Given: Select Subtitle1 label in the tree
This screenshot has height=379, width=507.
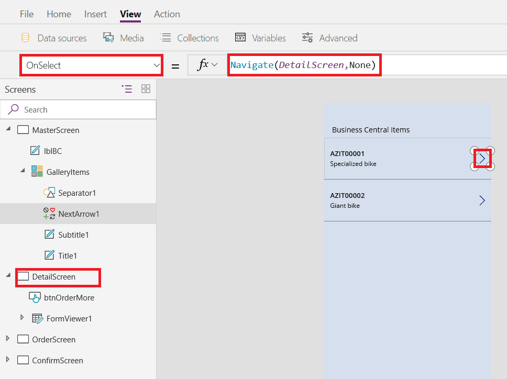Looking at the screenshot, I should pos(73,235).
